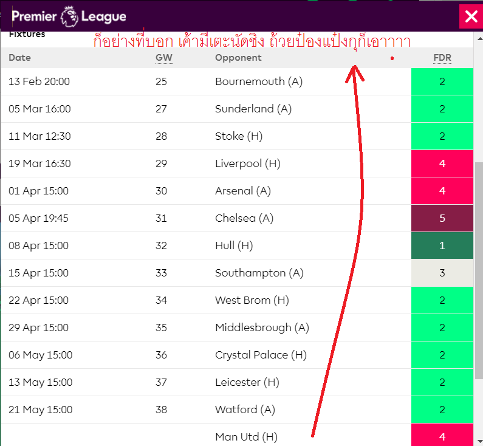Select the Liverpool (H) opponent
This screenshot has width=483, height=446.
(x=248, y=163)
